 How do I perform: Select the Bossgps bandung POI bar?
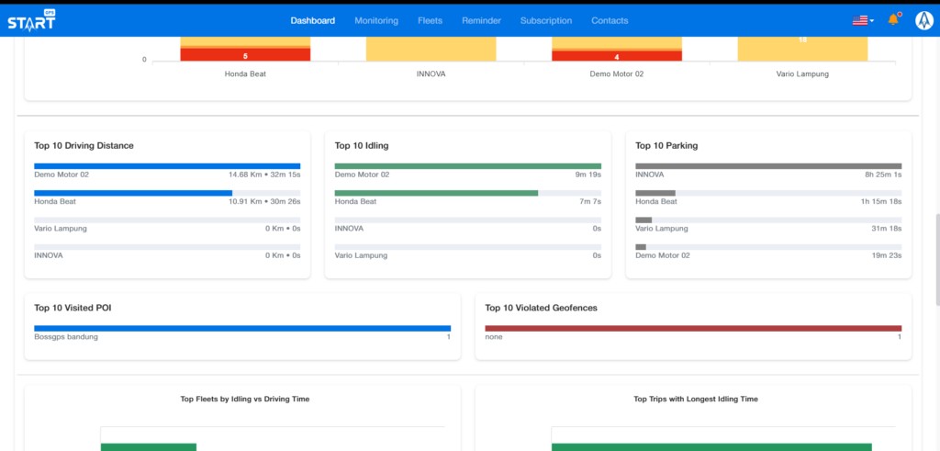tap(242, 328)
